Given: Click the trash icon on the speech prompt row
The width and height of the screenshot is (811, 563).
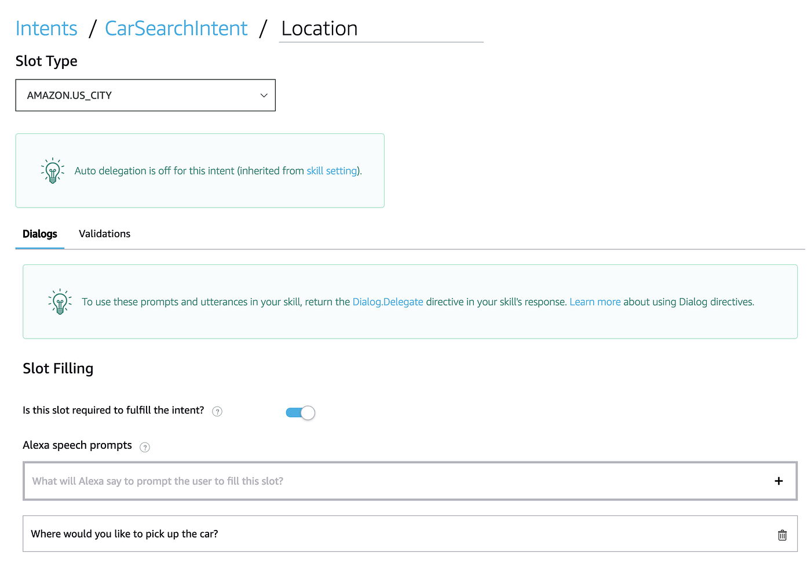Looking at the screenshot, I should pyautogui.click(x=782, y=535).
